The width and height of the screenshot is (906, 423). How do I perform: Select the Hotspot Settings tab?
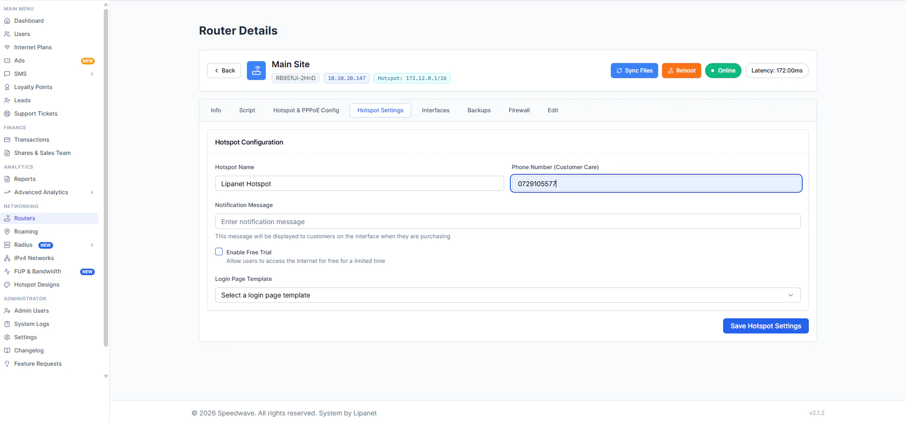381,110
